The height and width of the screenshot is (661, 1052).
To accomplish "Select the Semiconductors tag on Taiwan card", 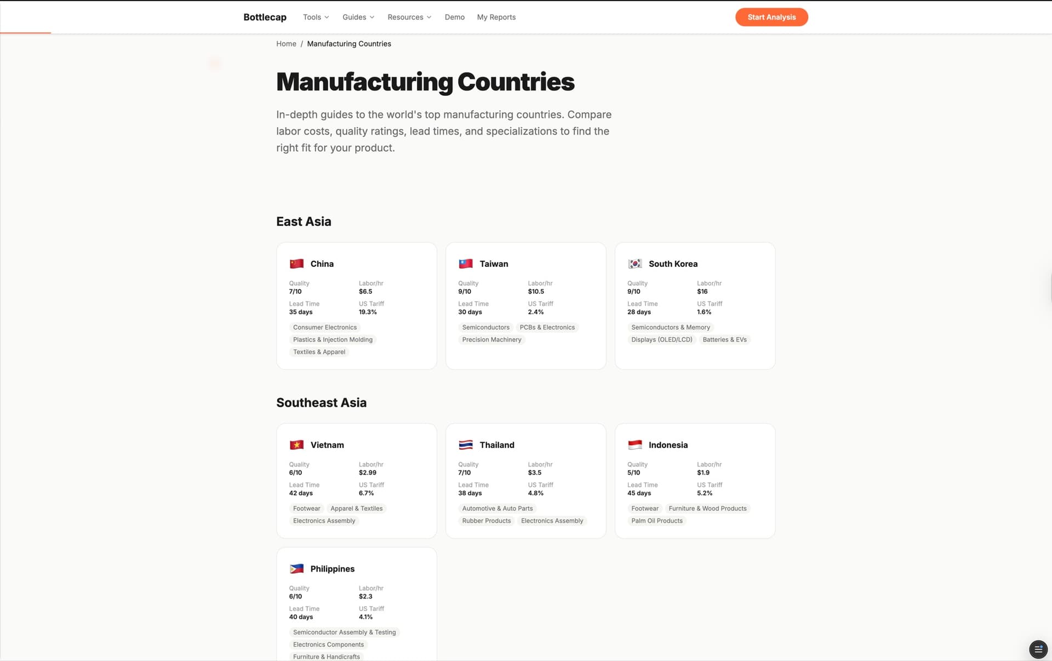I will pos(485,327).
